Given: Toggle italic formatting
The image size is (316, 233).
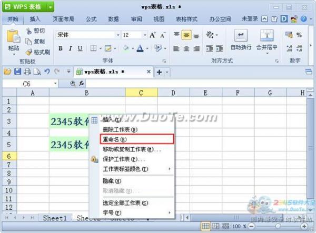Looking at the screenshot, I should pyautogui.click(x=70, y=48).
